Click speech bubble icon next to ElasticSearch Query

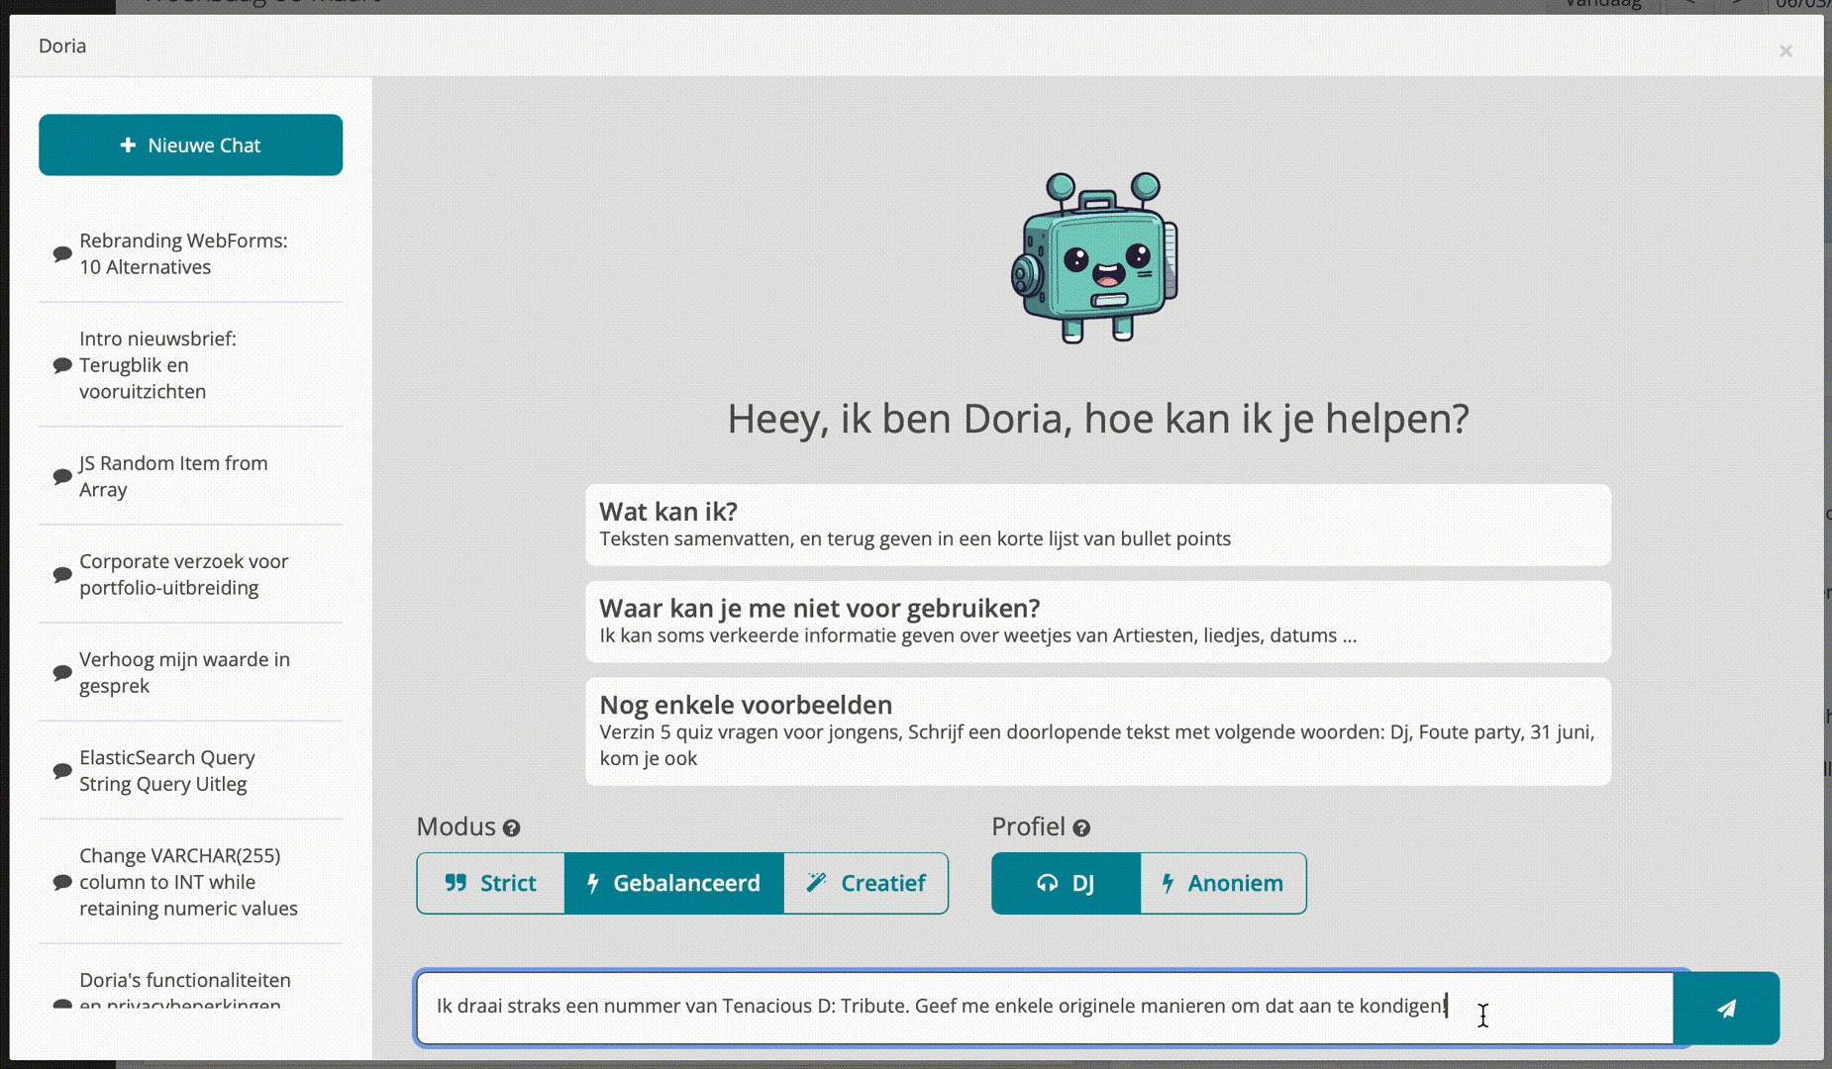62,771
